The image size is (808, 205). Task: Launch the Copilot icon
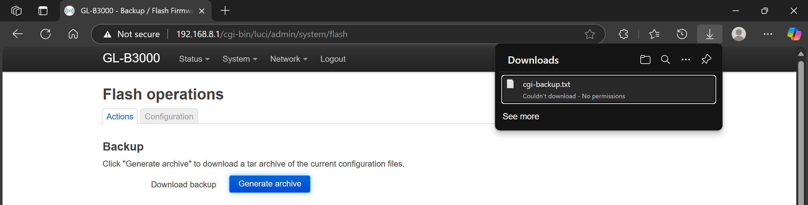(794, 34)
